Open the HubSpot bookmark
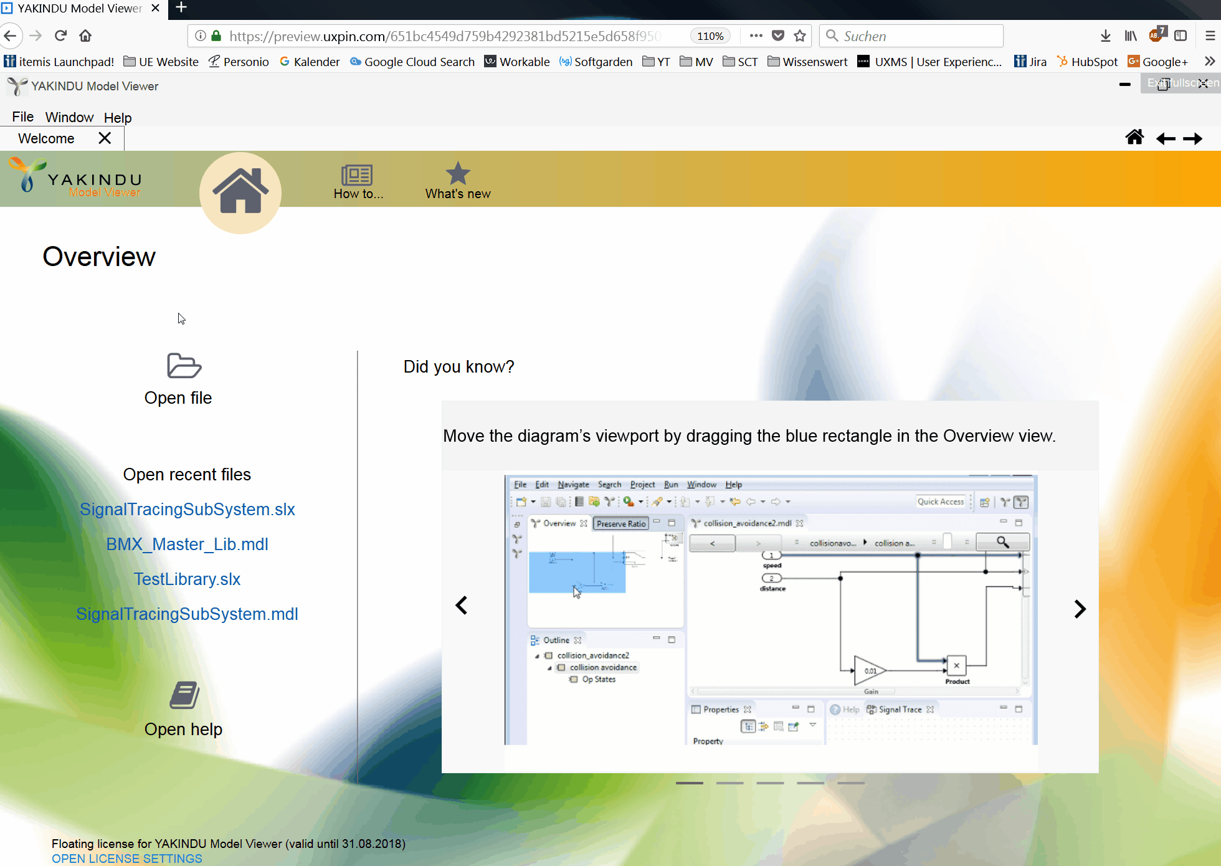The width and height of the screenshot is (1221, 866). tap(1088, 62)
